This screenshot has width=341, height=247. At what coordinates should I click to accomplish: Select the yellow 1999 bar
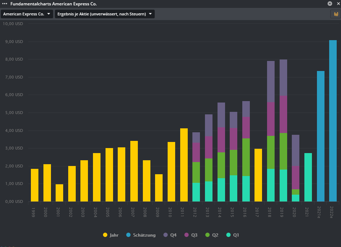34,185
